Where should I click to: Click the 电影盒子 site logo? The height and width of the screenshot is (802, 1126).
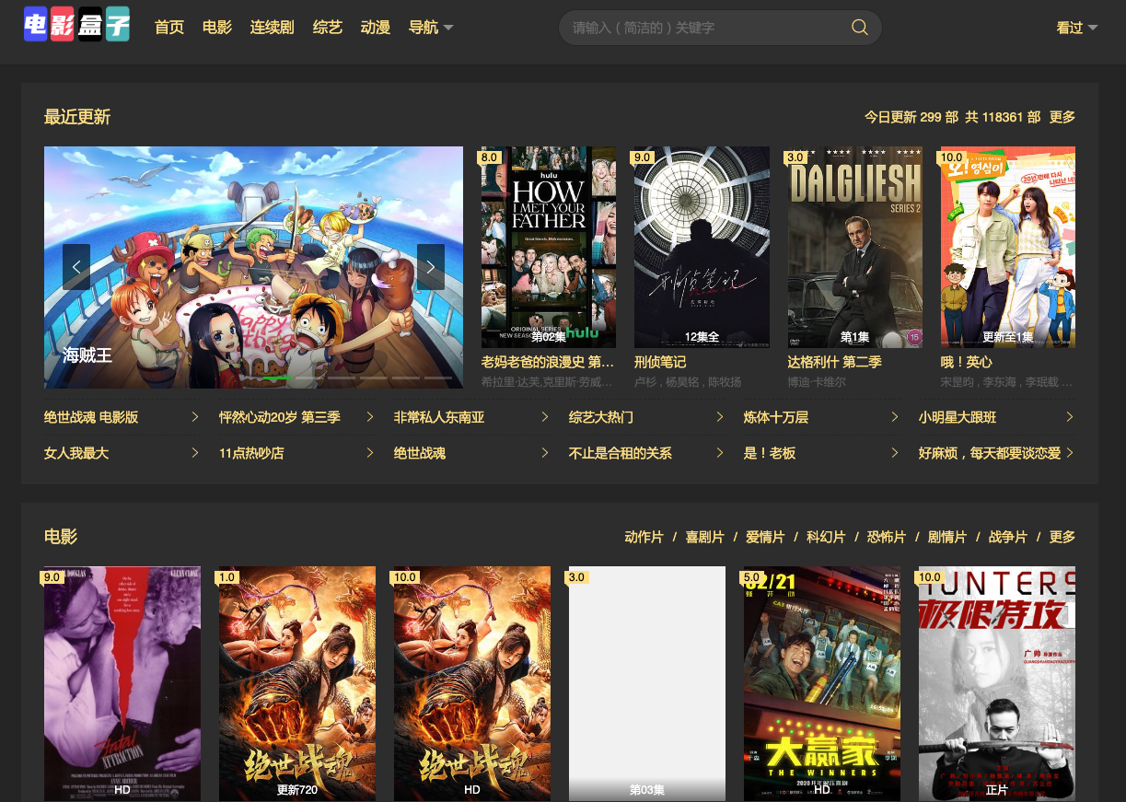click(x=76, y=25)
